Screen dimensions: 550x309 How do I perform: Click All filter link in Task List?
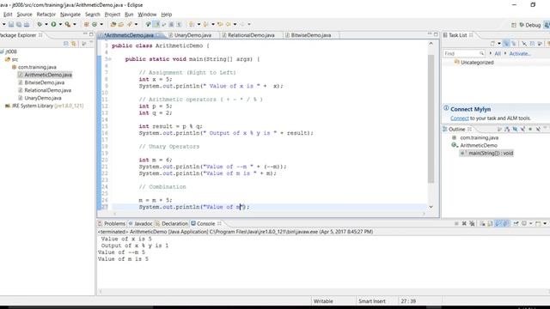coord(498,53)
